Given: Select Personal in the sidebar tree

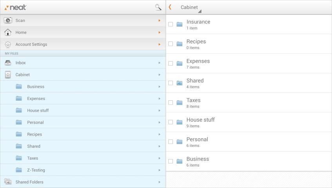Looking at the screenshot, I should tap(35, 122).
